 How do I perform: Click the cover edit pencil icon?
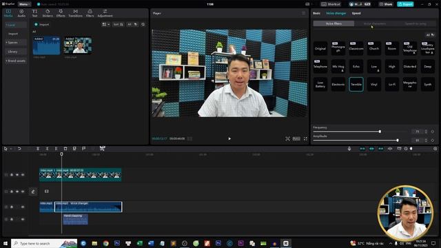pyautogui.click(x=33, y=192)
